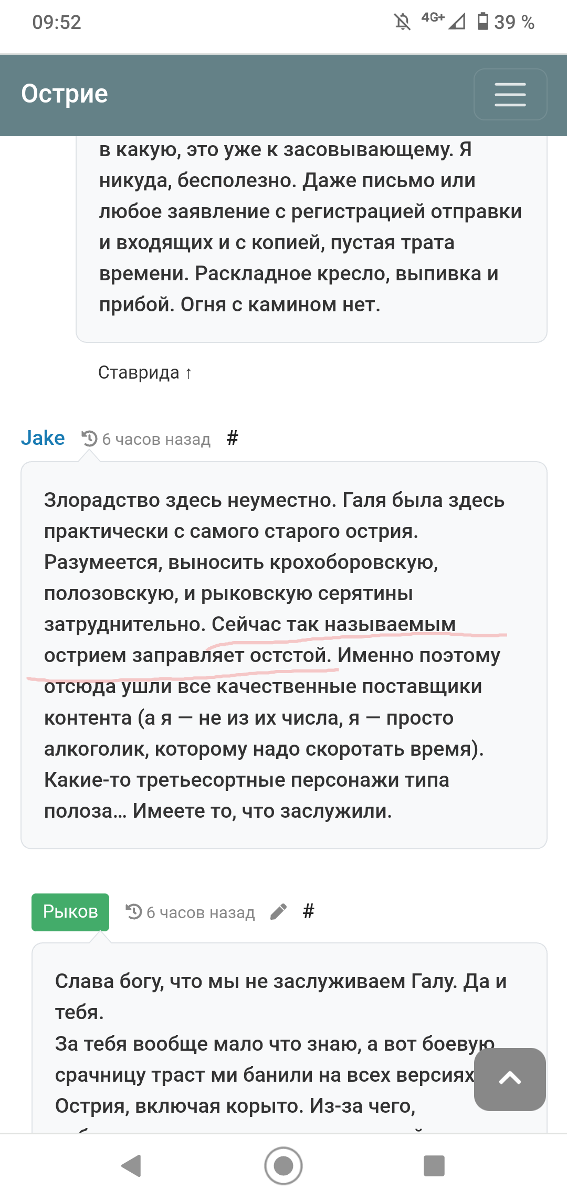
Task: Jump to parent comment via Ставрида ↑
Action: coord(145,372)
